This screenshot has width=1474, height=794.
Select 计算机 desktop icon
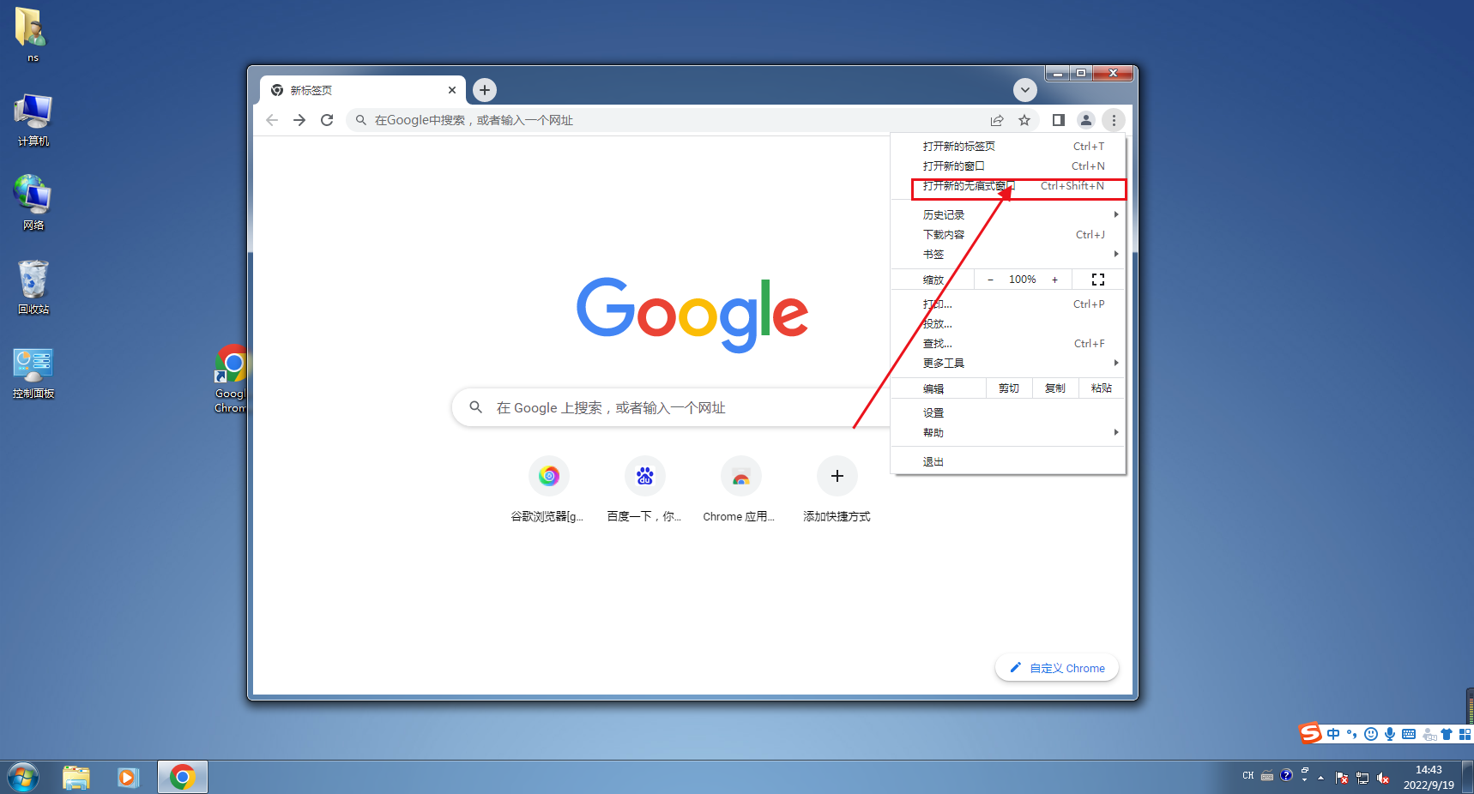point(33,120)
